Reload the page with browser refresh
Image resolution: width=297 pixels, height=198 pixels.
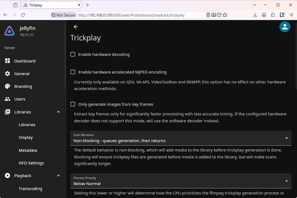coord(23,15)
